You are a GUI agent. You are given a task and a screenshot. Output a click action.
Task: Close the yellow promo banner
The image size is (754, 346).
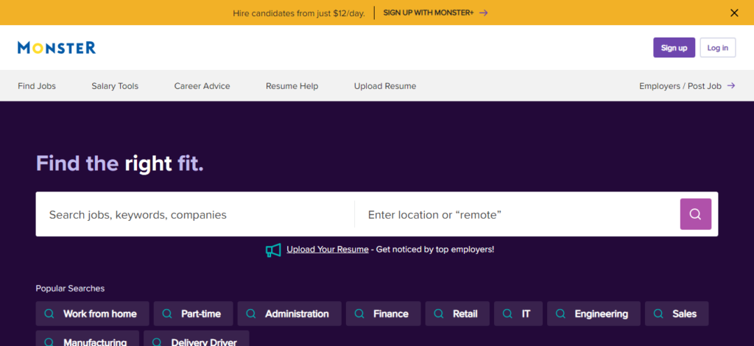pyautogui.click(x=734, y=13)
